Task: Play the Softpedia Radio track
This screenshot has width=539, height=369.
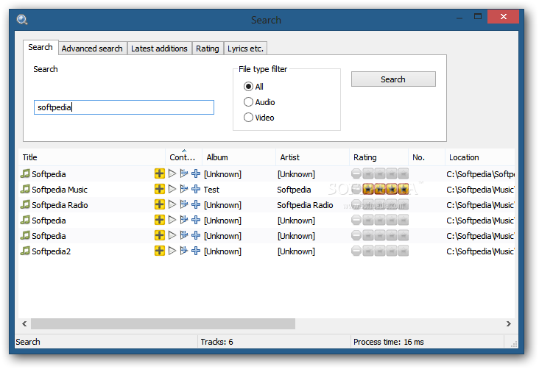Action: tap(172, 204)
